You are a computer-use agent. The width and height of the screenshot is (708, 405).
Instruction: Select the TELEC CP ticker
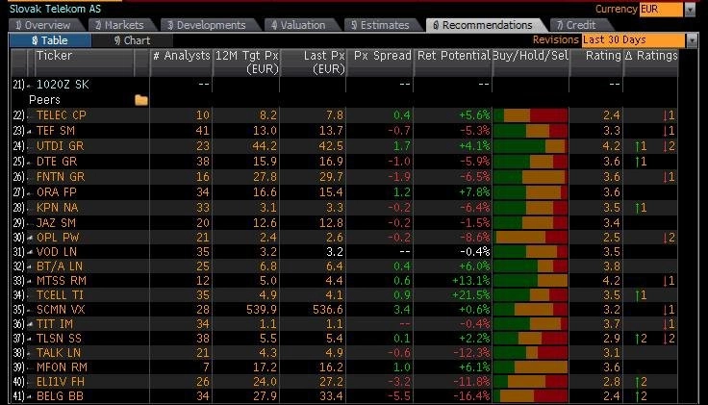62,115
